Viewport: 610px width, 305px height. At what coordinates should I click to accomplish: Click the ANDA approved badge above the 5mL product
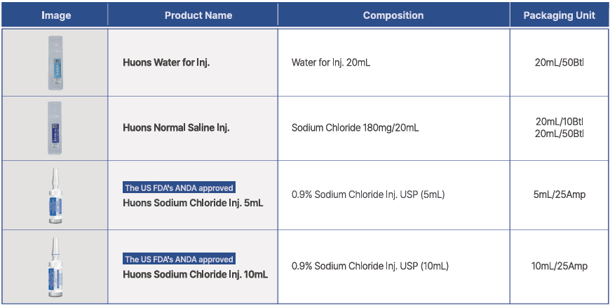point(179,187)
